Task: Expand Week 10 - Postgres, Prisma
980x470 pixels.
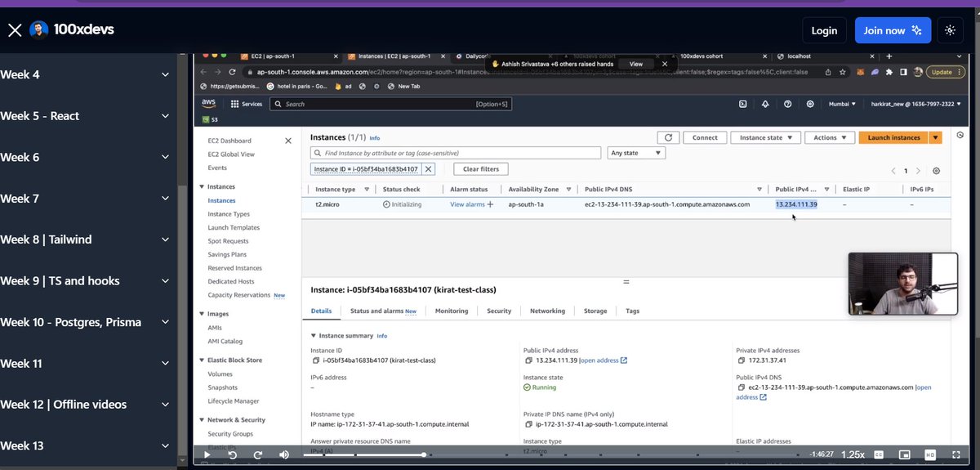Action: pyautogui.click(x=87, y=322)
